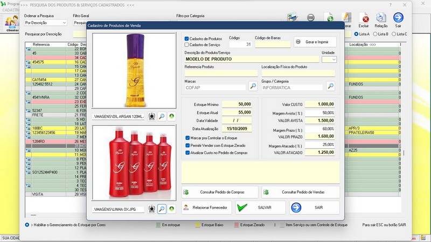The image size is (431, 242).
Task: Click the camera icon beside OIL ARGAN image path
Action: (x=151, y=116)
